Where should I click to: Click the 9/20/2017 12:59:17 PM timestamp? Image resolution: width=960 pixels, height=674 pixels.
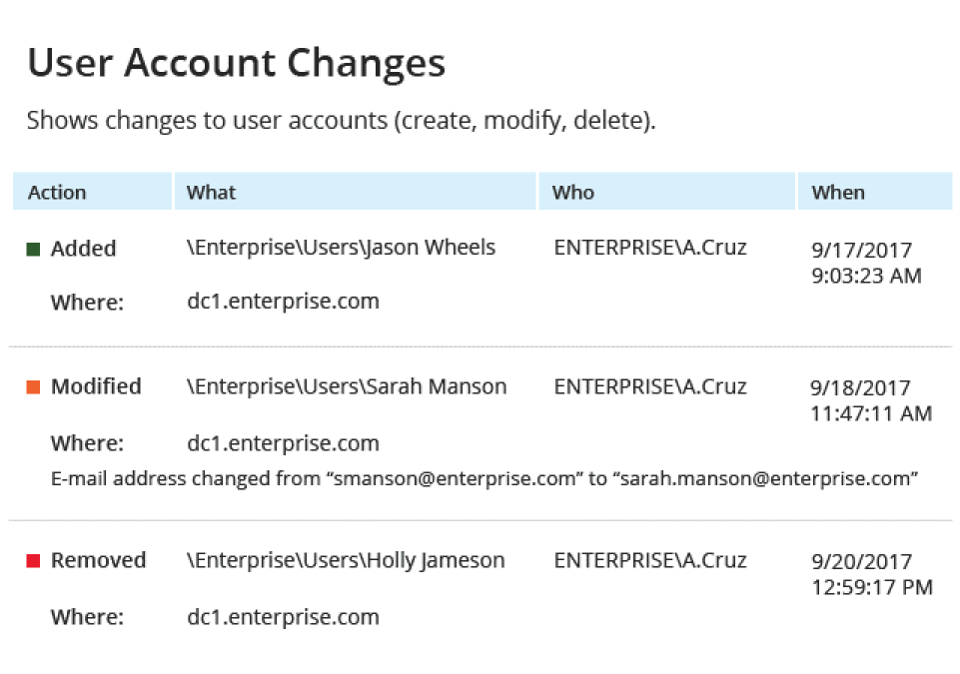[x=872, y=574]
